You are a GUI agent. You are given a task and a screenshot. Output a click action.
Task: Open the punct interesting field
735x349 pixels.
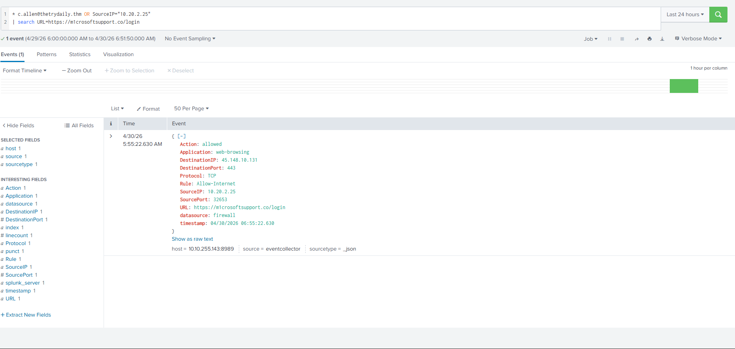click(12, 251)
